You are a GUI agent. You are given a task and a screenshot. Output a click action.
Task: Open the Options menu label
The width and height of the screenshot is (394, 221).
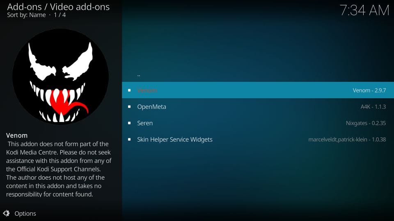(x=25, y=214)
